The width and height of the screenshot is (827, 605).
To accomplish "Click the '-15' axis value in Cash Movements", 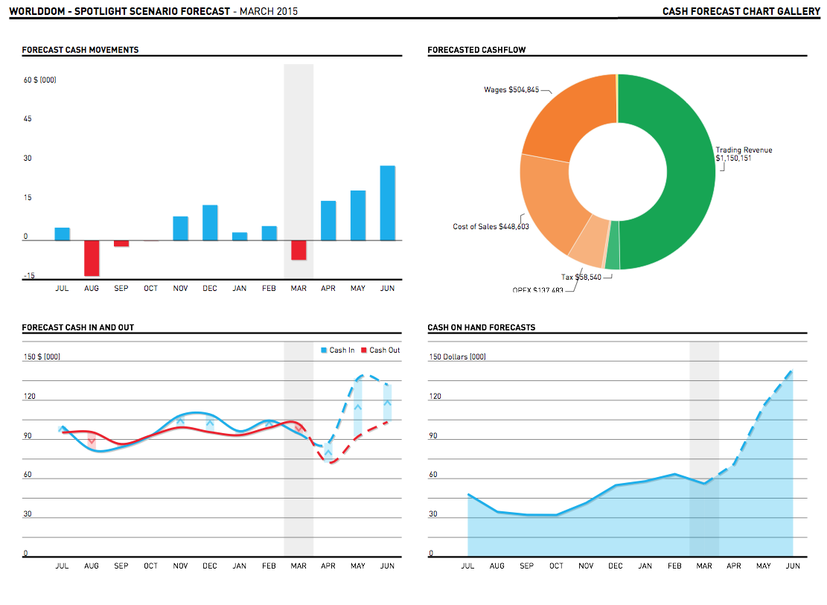I will tap(29, 276).
